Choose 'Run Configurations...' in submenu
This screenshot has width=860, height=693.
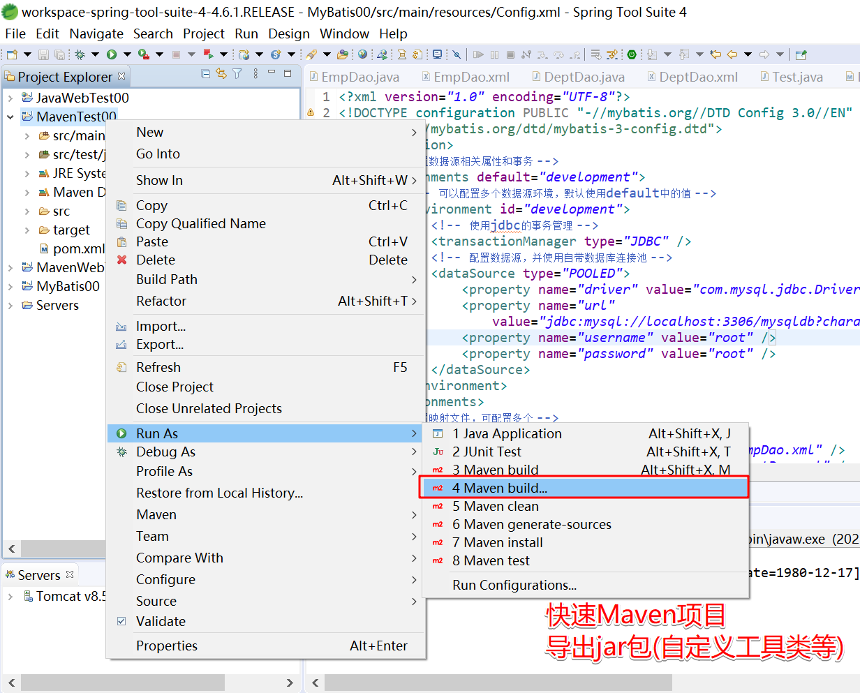[x=584, y=585]
